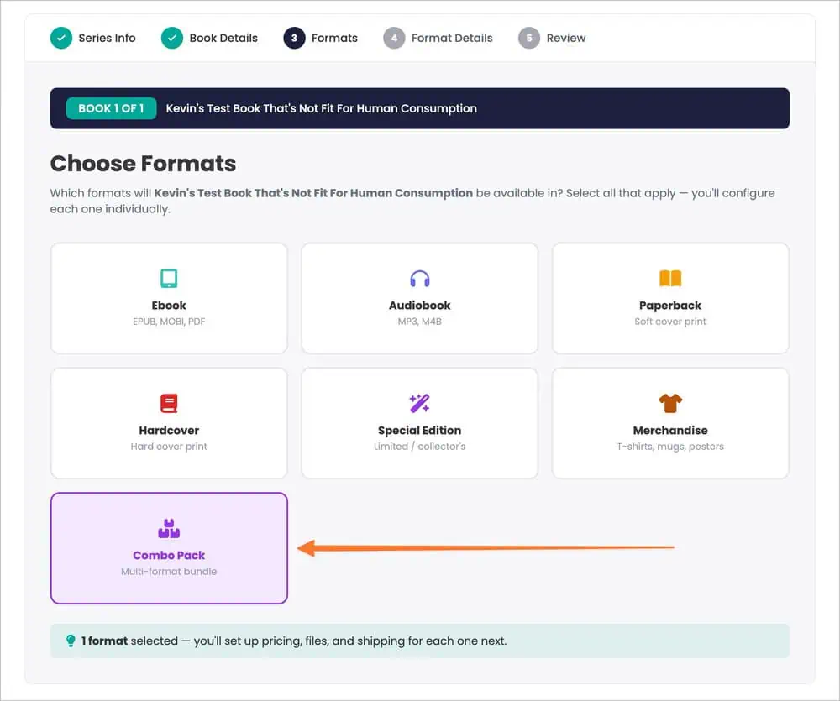Click the EPUB, MOBI, PDF subtitle
Viewport: 840px width, 701px height.
pyautogui.click(x=169, y=322)
